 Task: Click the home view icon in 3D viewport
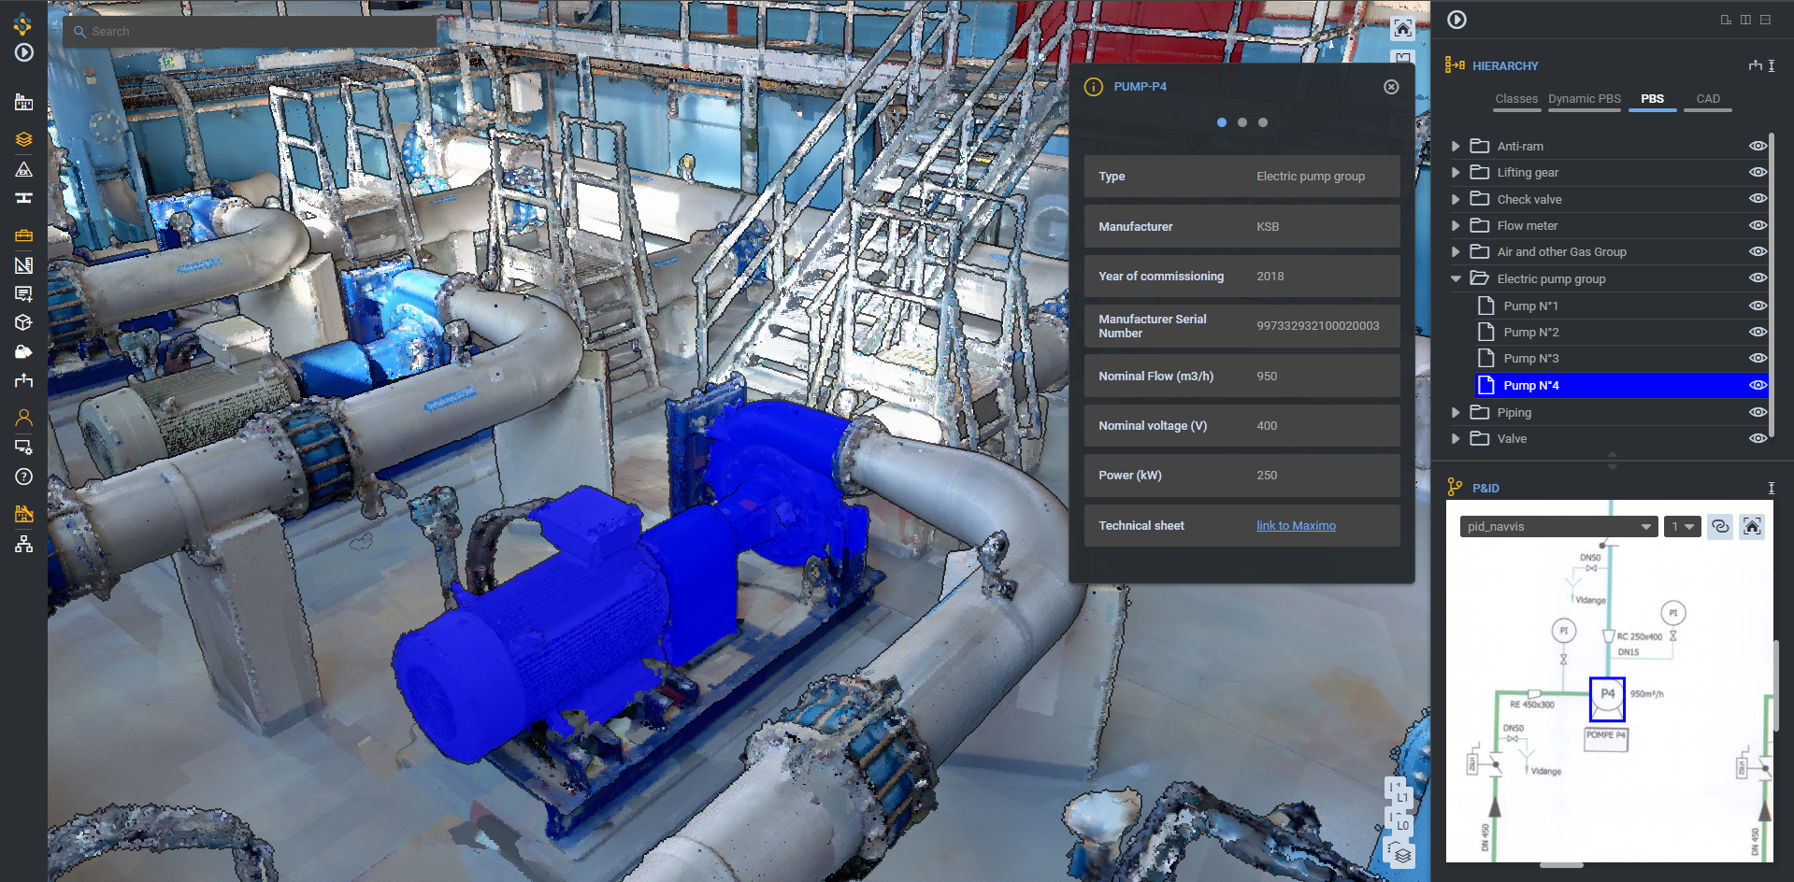tap(1402, 29)
